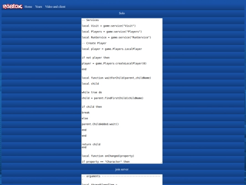Viewport: 246px width, 185px height.
Task: Click the 'local RunService' line
Action: tap(116, 37)
